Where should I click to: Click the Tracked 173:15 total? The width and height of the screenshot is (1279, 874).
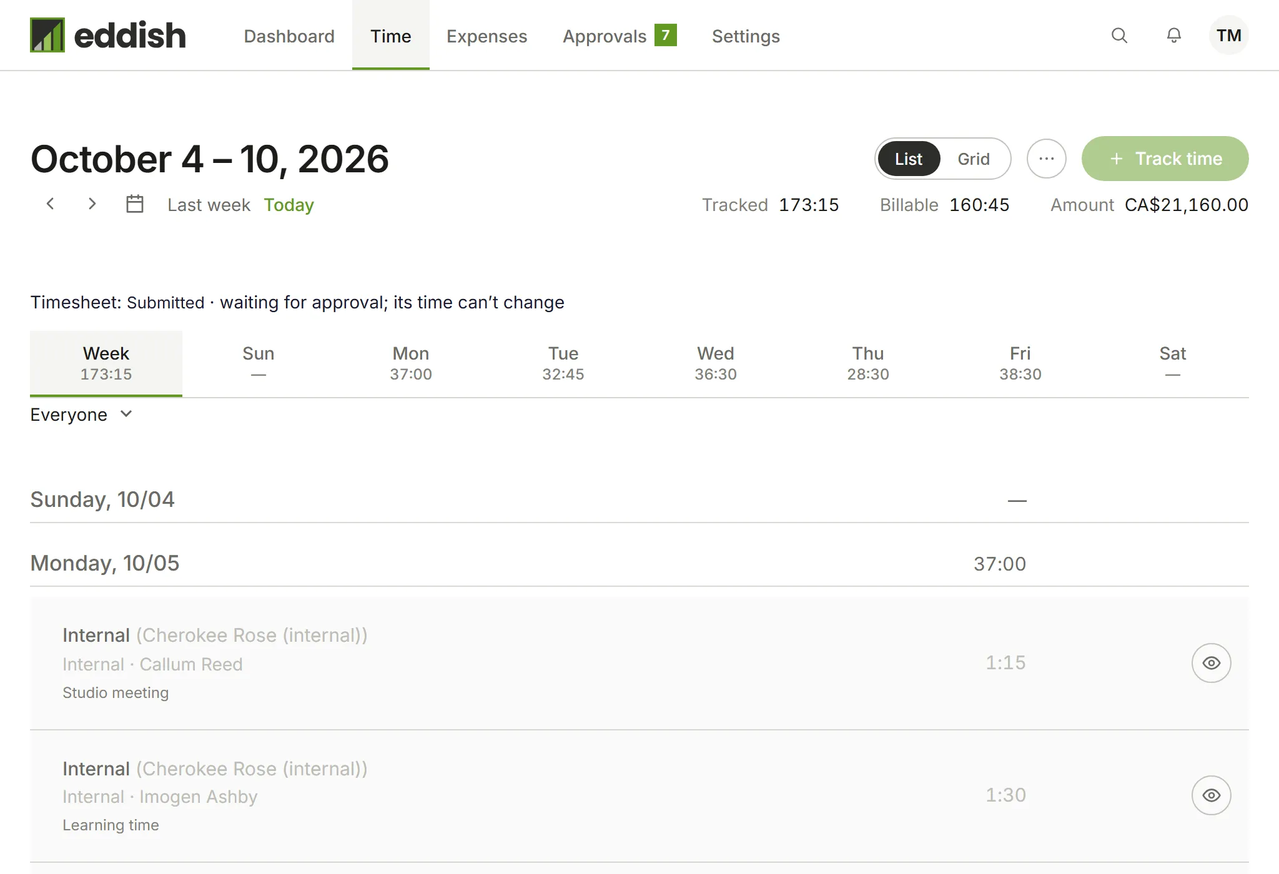coord(809,205)
